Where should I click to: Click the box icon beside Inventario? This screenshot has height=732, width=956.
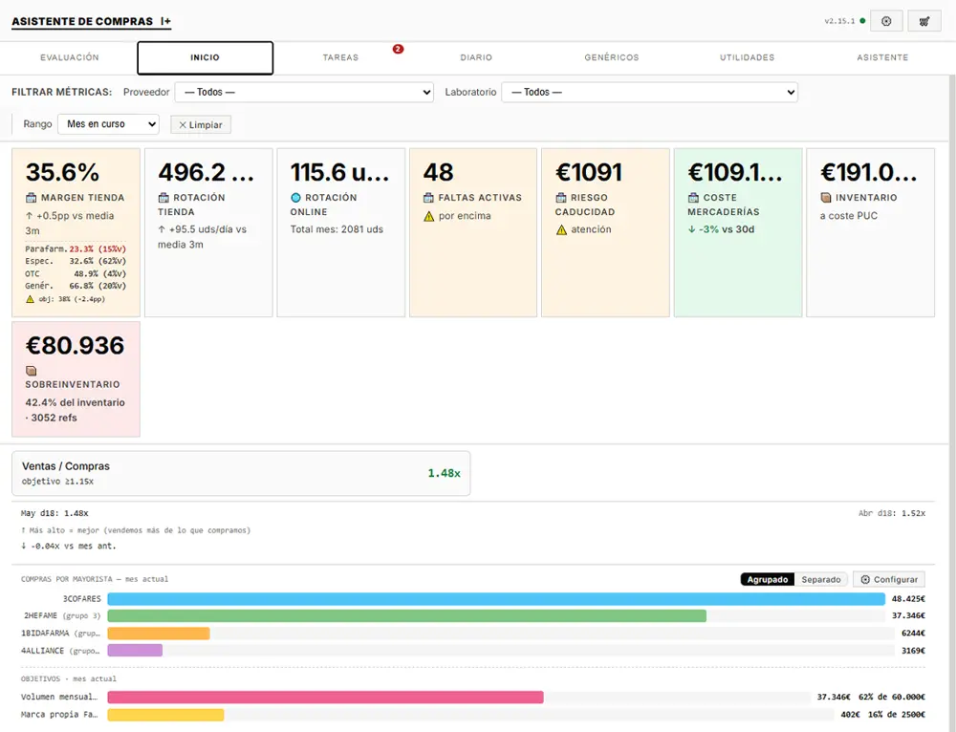[x=826, y=198]
